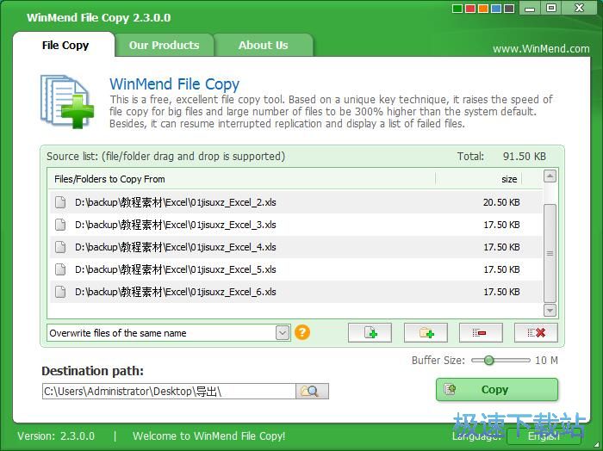Select row 01jisuxz_Excel_5.xls
603x451 pixels.
click(x=295, y=269)
